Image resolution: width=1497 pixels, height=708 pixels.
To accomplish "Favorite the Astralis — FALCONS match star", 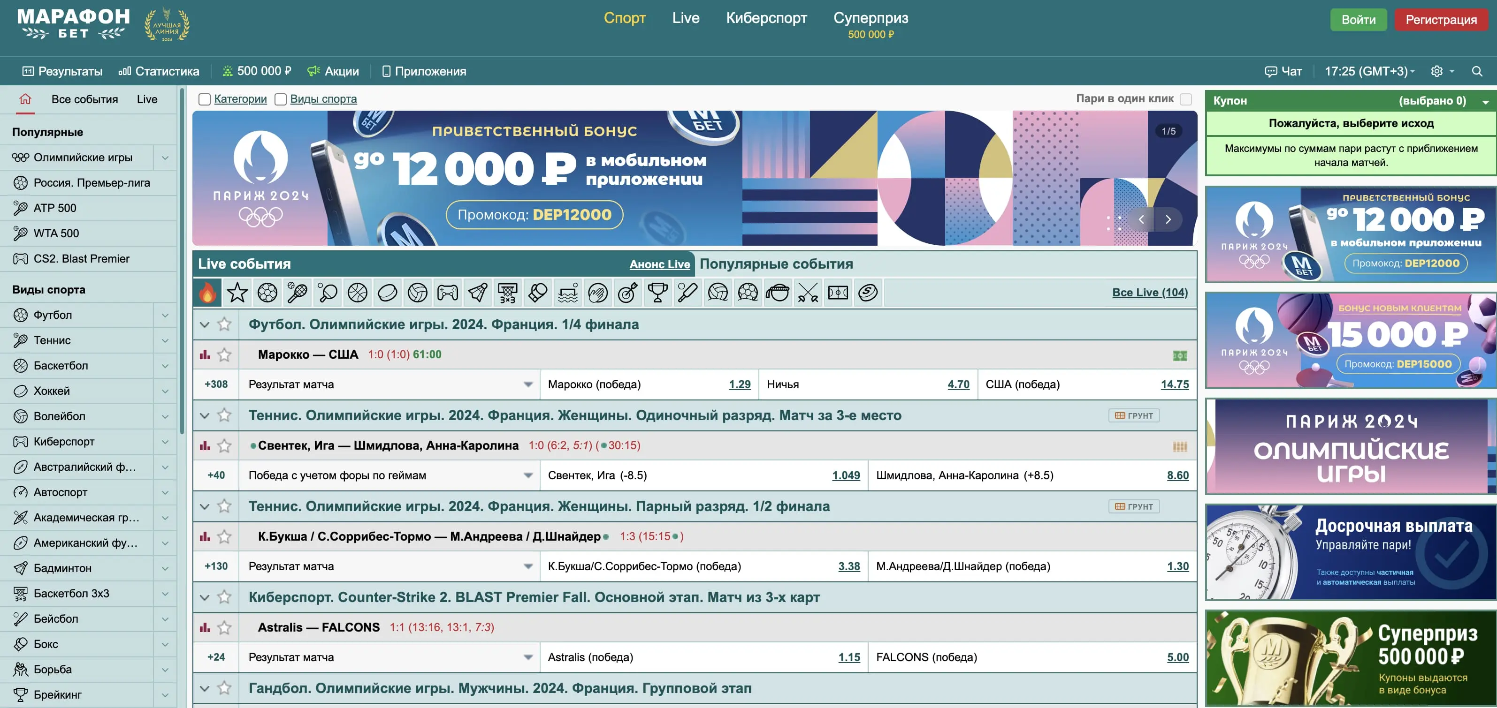I will point(224,627).
